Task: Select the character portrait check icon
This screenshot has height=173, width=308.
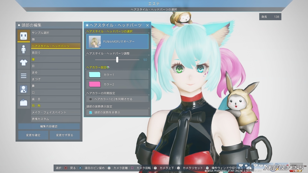Action: 24,89
